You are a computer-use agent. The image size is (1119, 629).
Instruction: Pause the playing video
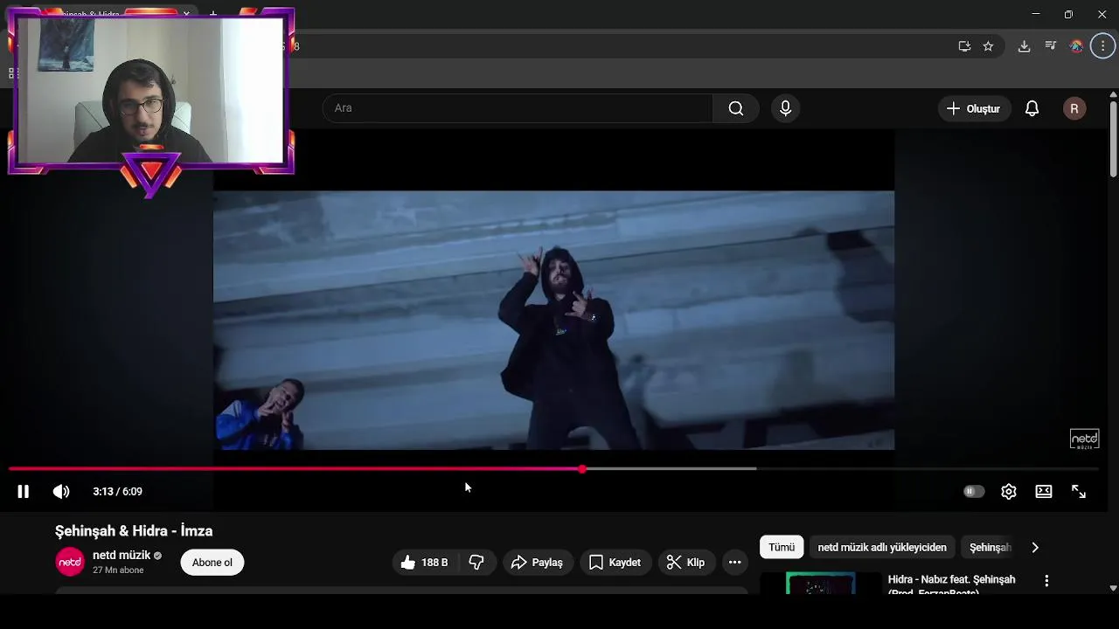point(24,492)
